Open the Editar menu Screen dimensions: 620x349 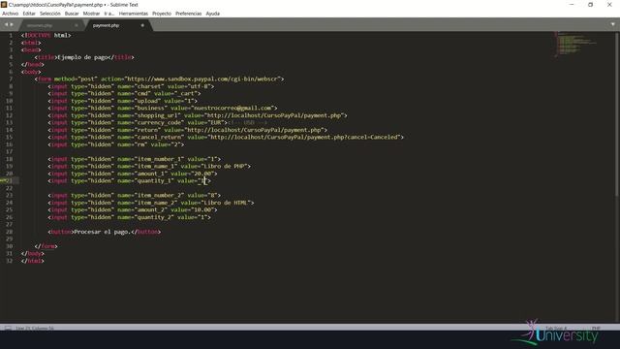[29, 14]
